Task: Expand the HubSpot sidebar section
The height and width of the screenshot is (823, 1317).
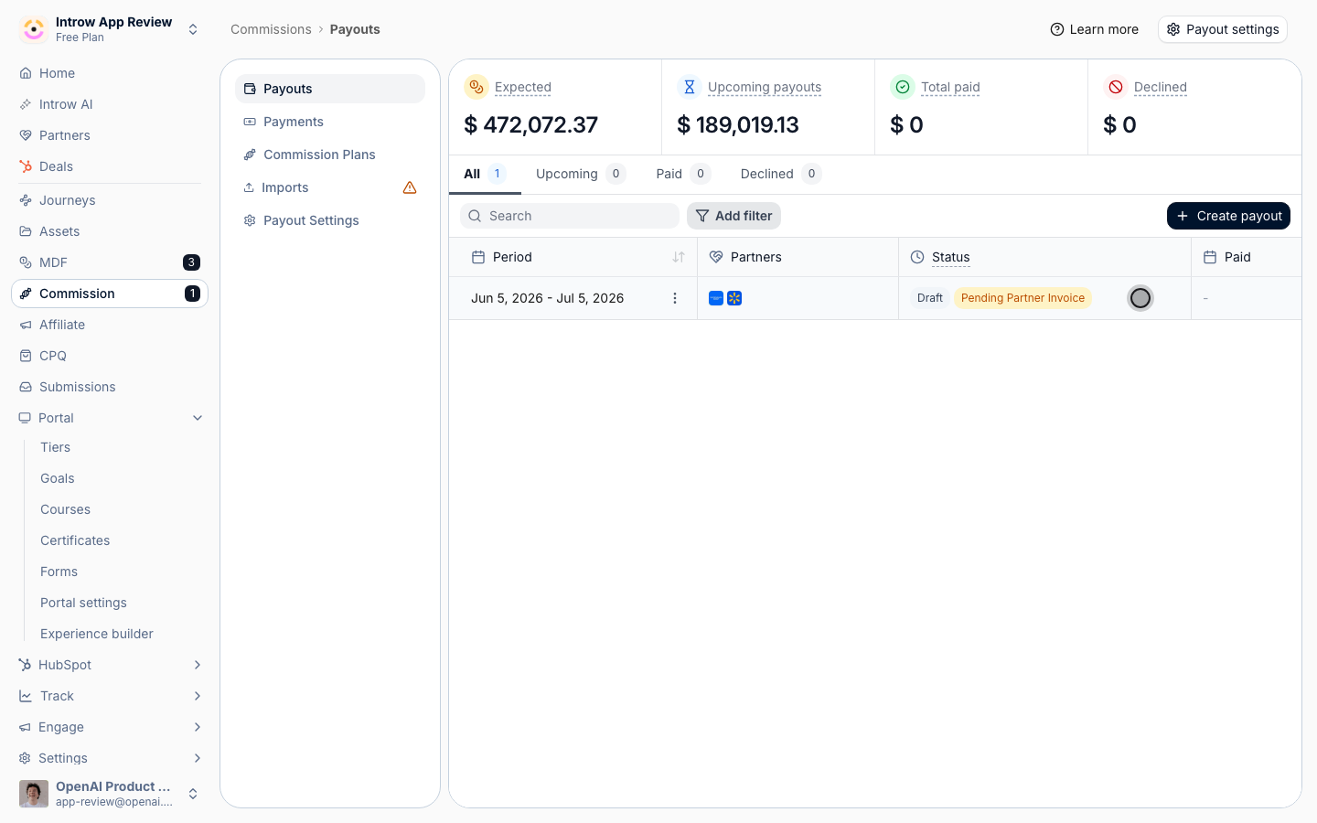Action: (198, 665)
